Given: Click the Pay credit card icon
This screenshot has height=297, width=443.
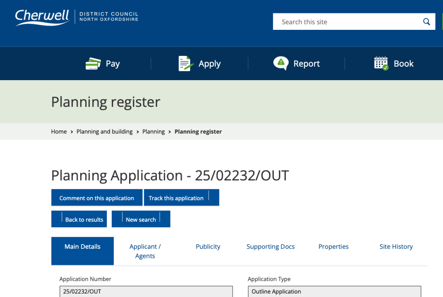Looking at the screenshot, I should (93, 64).
